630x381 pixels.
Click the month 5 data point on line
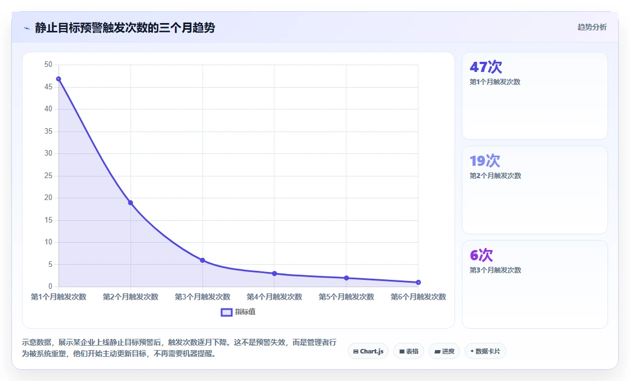coord(346,278)
